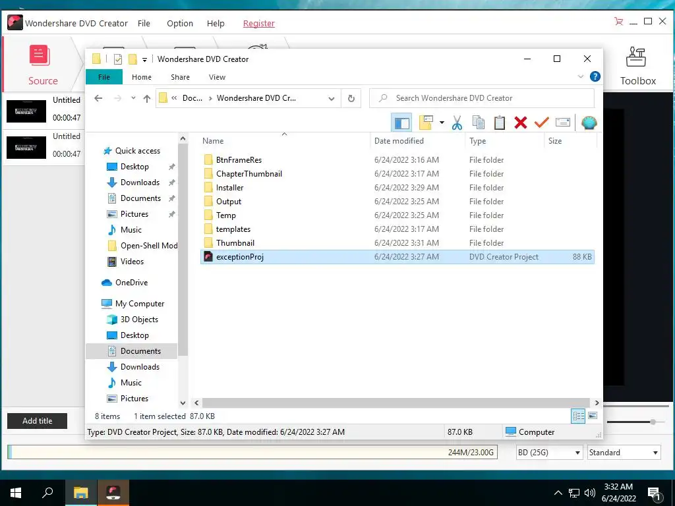Select the View ribbon tab
675x506 pixels.
(217, 77)
